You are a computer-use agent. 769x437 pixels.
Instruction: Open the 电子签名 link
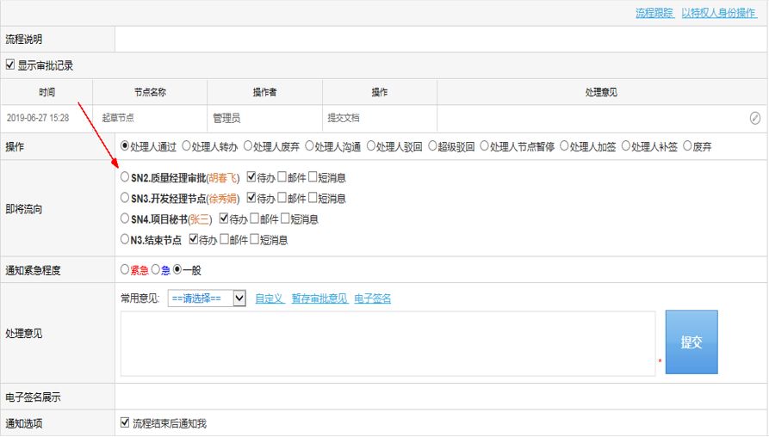(373, 299)
